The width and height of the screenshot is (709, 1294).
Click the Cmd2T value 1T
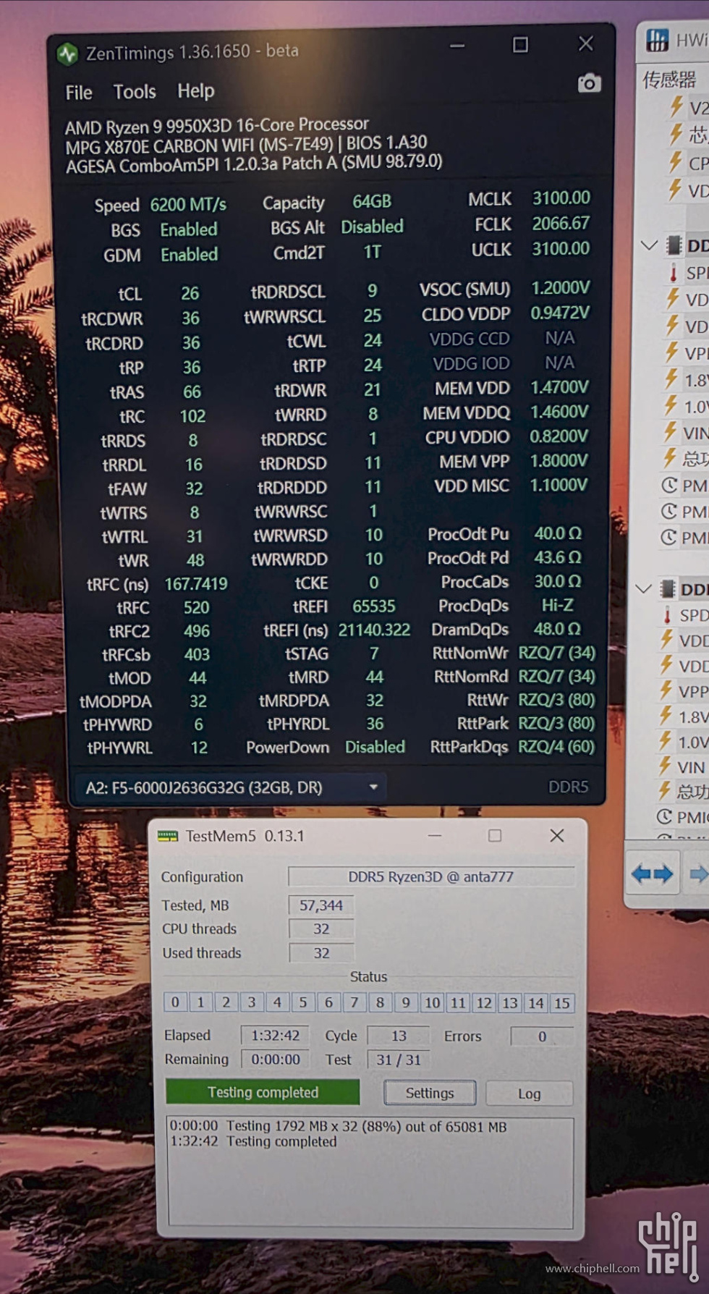tap(372, 252)
